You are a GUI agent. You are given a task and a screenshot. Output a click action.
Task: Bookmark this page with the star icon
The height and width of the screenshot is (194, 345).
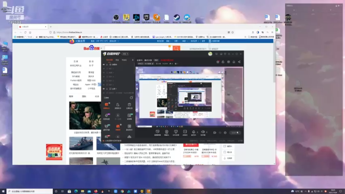point(232,32)
